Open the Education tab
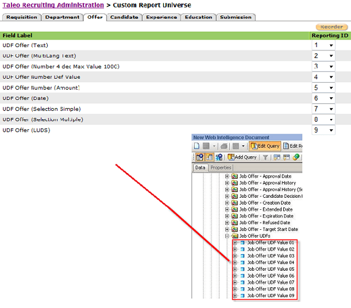351x308 pixels. point(198,17)
